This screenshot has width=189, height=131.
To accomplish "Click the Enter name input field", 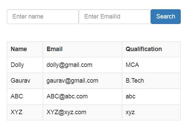I will pyautogui.click(x=43, y=17).
